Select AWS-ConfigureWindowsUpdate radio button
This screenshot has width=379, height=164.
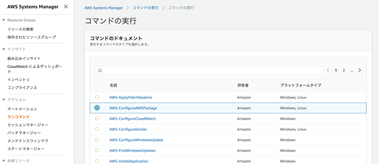[97, 140]
